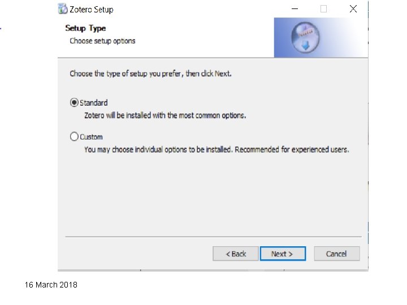Proceed with the 'Next >' button

[283, 254]
